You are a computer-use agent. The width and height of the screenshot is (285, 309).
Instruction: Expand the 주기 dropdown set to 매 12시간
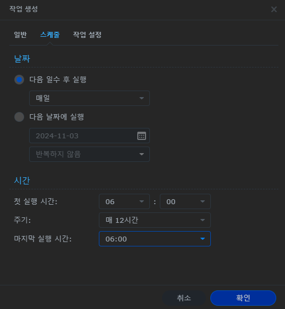click(x=155, y=220)
